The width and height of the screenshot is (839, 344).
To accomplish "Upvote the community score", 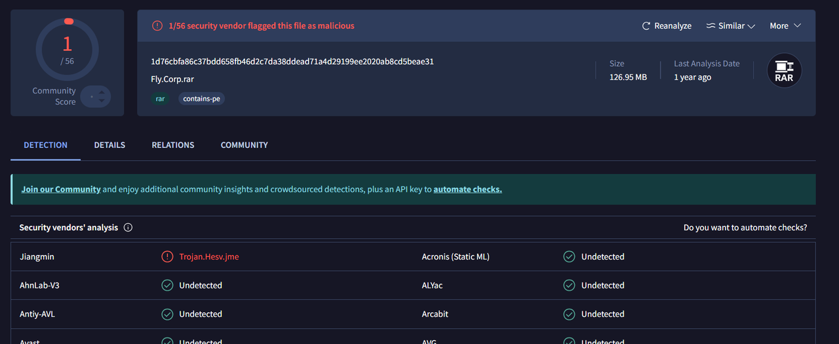I will 102,93.
